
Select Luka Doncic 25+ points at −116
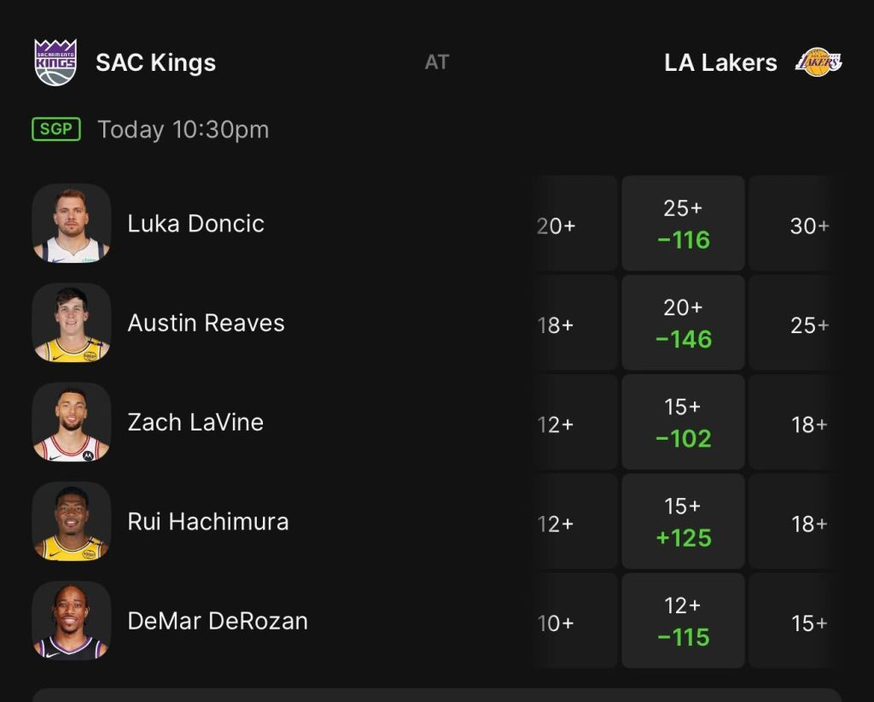[683, 224]
